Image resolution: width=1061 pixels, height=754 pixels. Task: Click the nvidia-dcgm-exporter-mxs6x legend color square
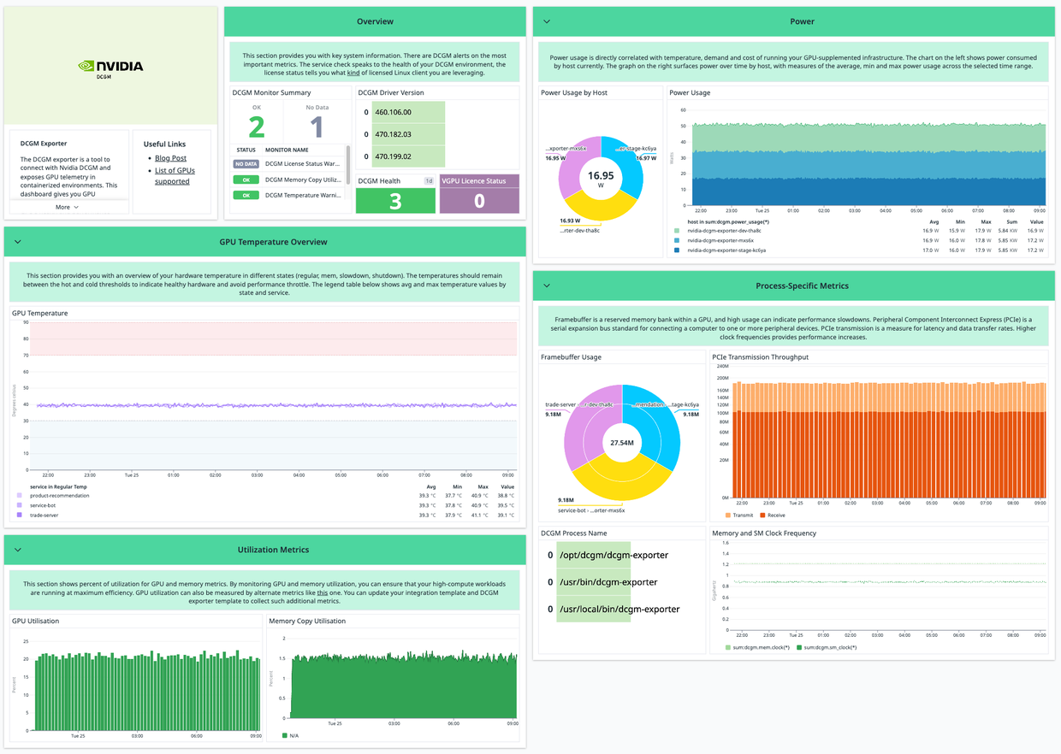(678, 240)
